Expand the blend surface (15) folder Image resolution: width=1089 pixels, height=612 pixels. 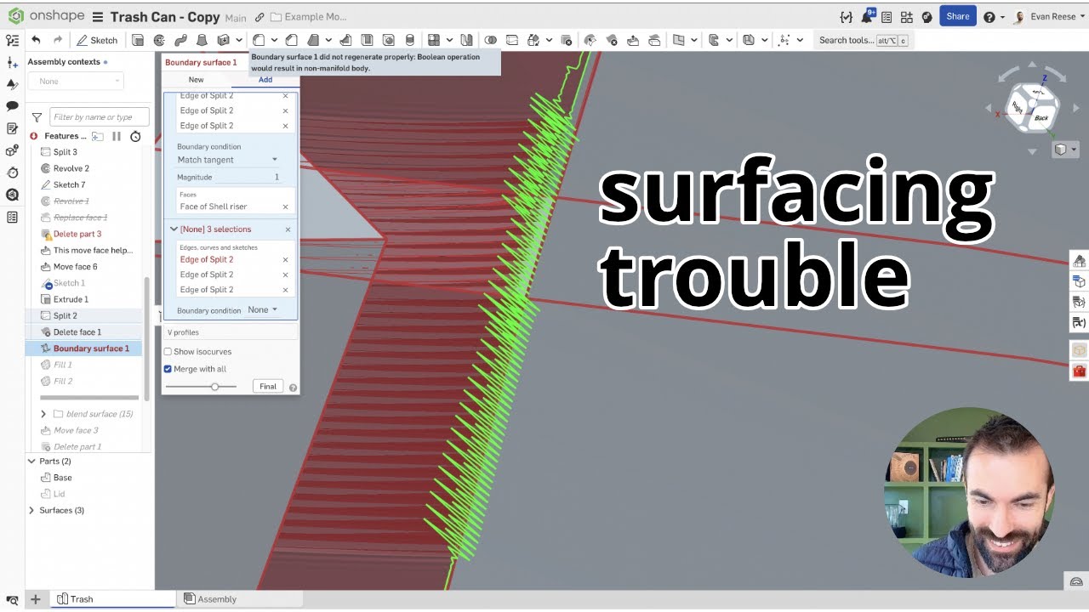43,414
